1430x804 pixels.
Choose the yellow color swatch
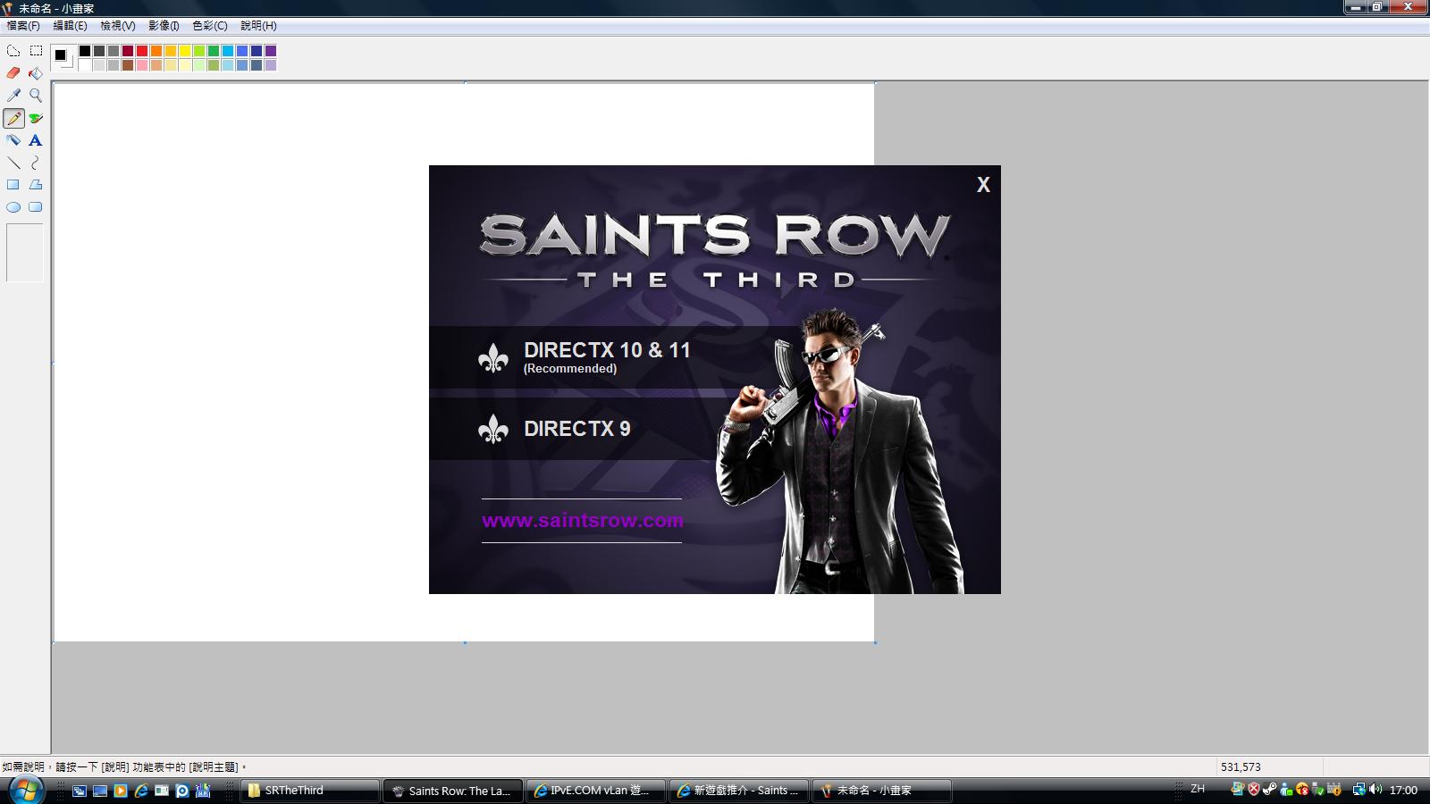(185, 51)
